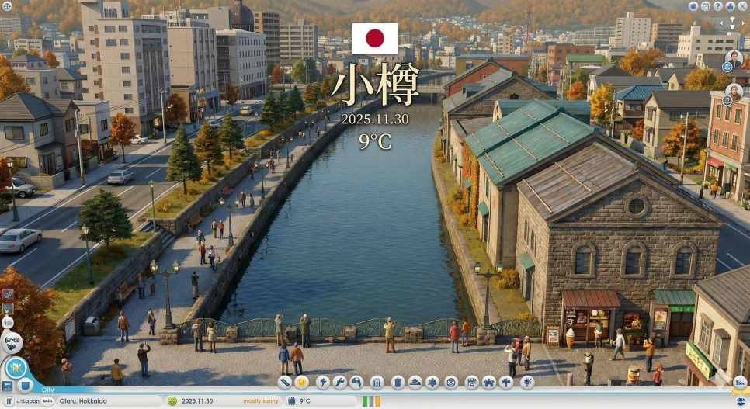The width and height of the screenshot is (750, 409).
Task: Click the person silhouette icon top right
Action: click(731, 6)
